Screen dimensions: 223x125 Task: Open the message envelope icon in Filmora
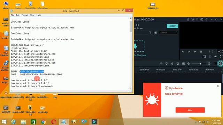(202, 19)
